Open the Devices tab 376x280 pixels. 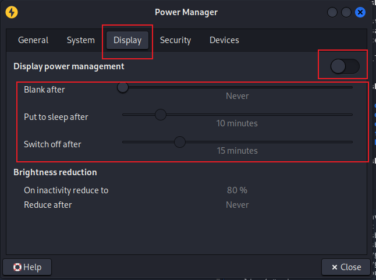tap(224, 40)
